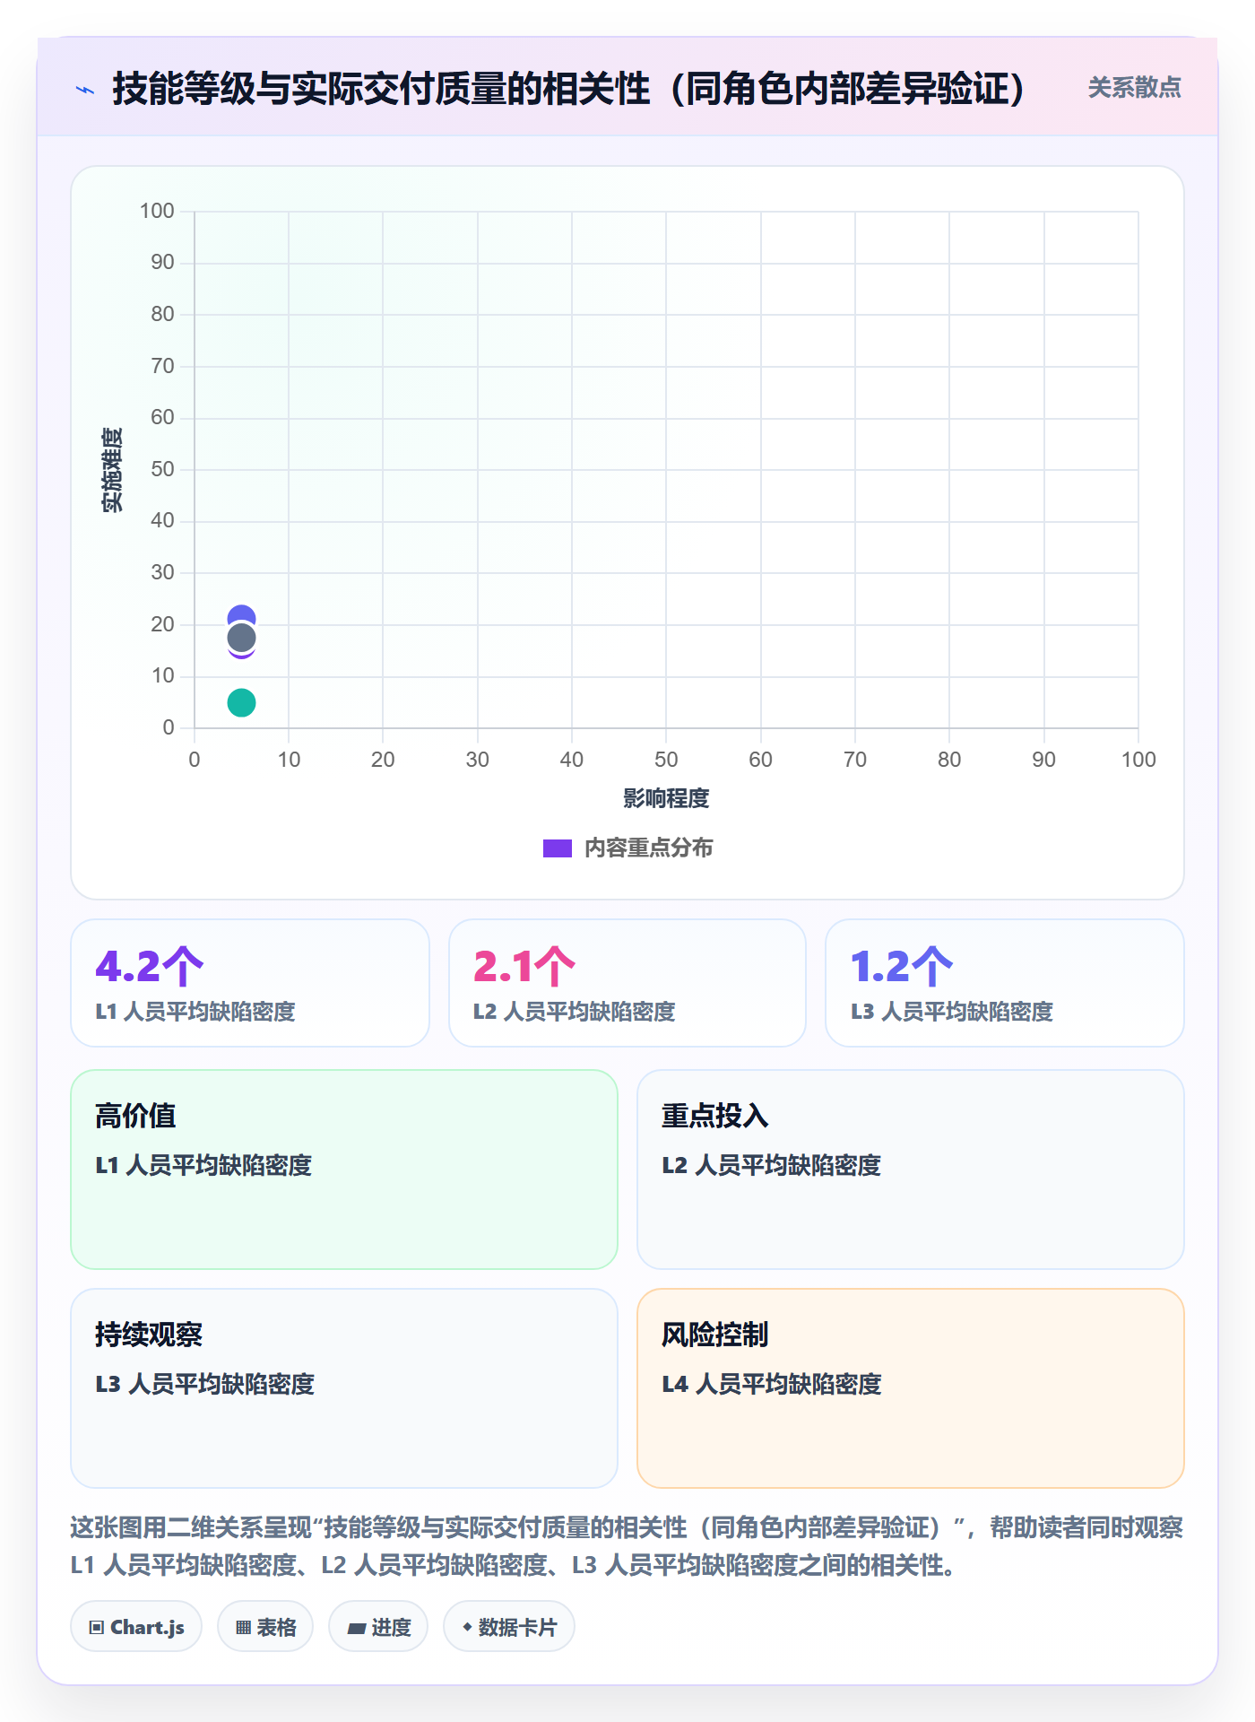Open the 2.1个 L2 defect density card
This screenshot has width=1255, height=1722.
coord(627,983)
